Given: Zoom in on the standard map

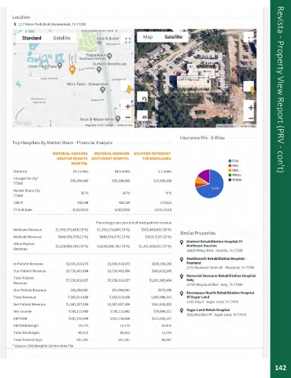Looking at the screenshot, I should pos(127,106).
